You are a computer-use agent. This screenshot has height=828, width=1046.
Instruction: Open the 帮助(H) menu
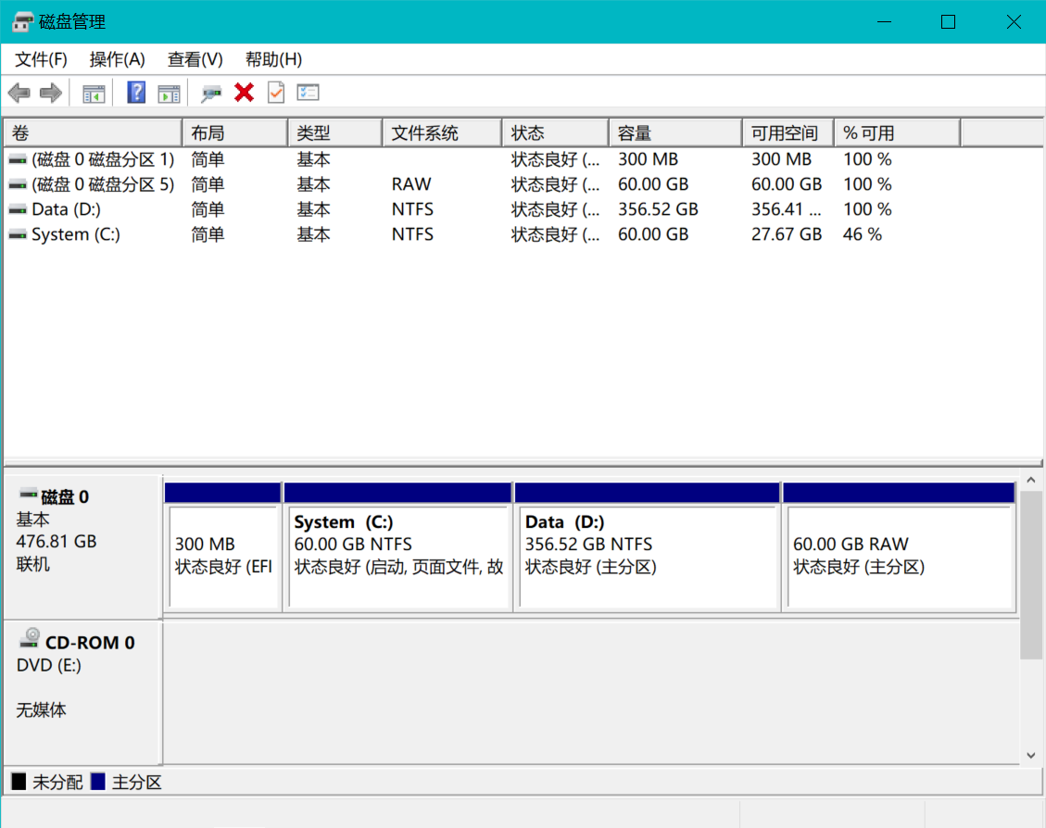click(273, 59)
